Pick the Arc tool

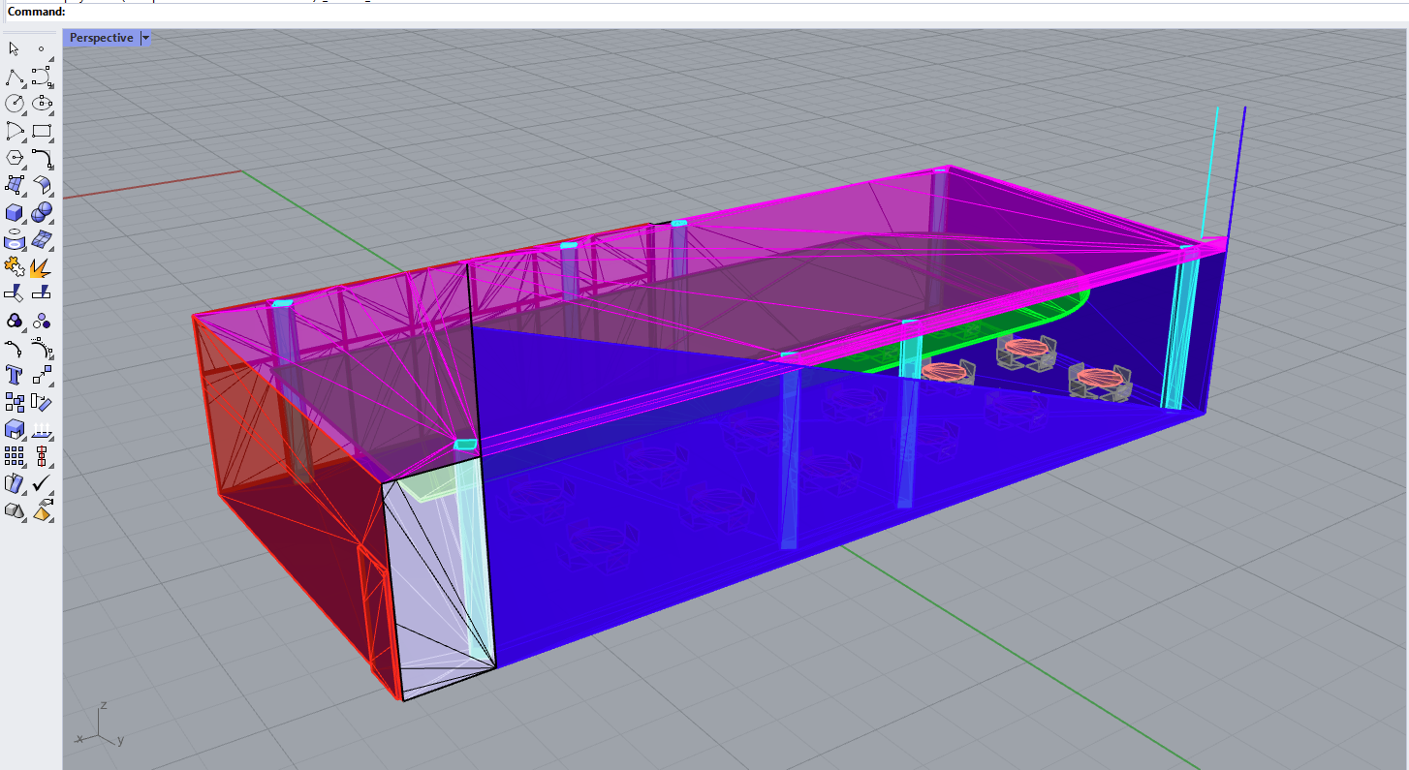[15, 130]
